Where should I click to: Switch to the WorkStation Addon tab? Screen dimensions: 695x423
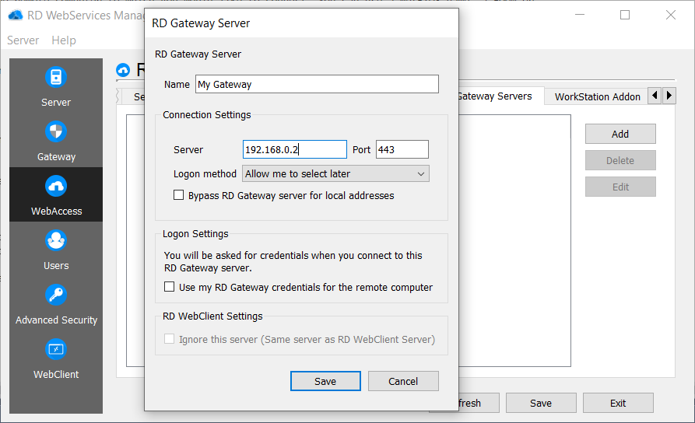coord(597,96)
